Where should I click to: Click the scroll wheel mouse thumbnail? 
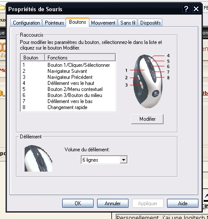pyautogui.click(x=38, y=158)
